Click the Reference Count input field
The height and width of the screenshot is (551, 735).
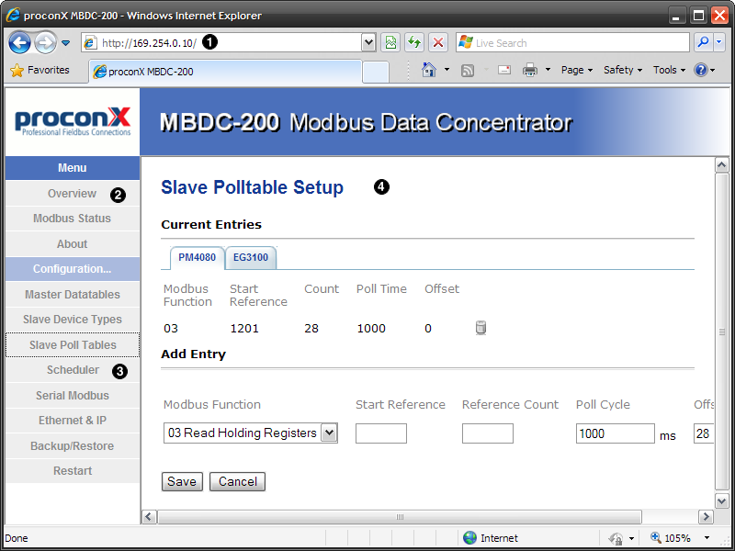(x=488, y=433)
